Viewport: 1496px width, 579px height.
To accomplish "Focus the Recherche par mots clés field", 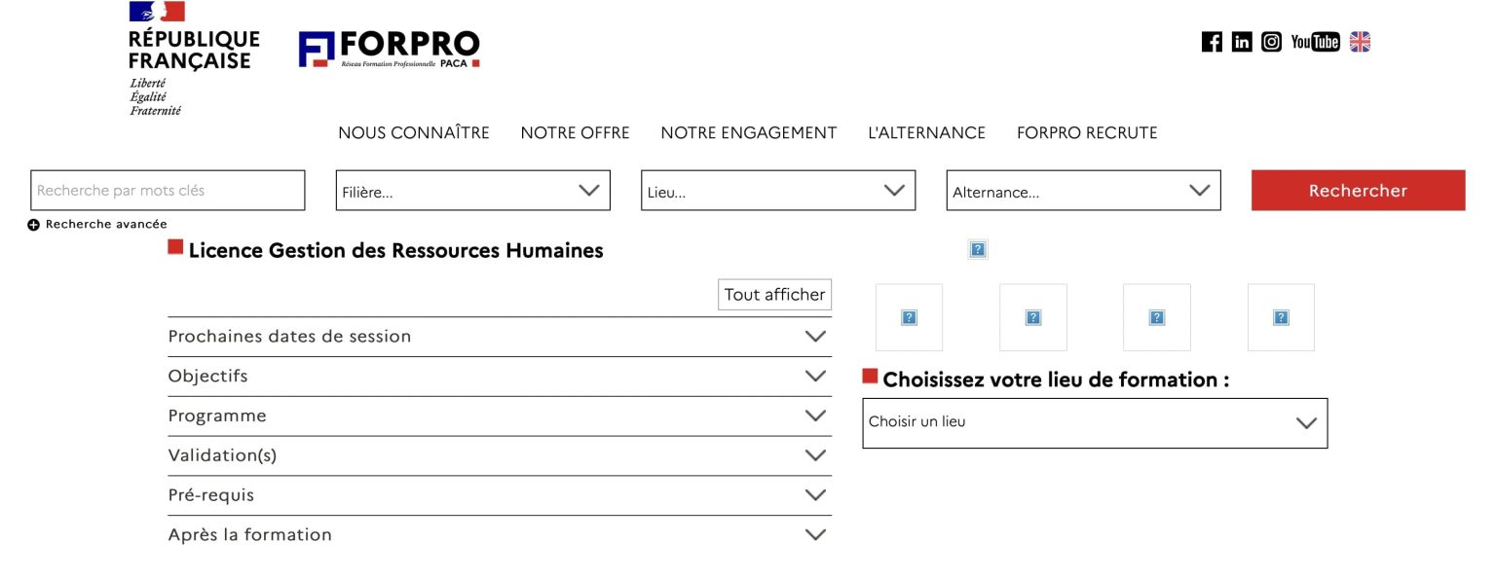I will click(x=168, y=191).
